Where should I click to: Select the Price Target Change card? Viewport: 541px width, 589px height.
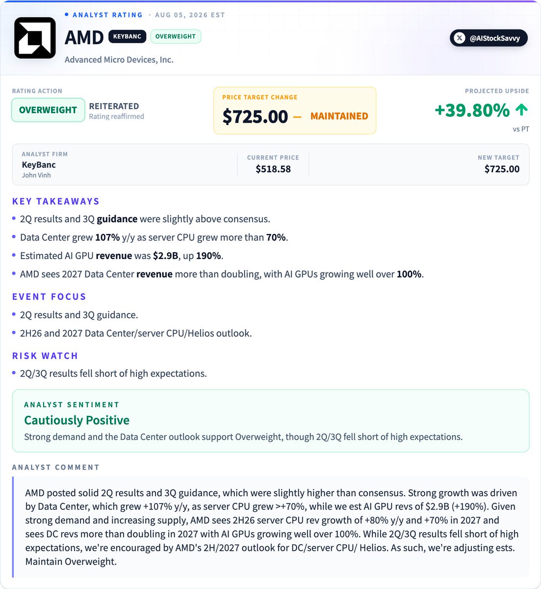click(x=295, y=110)
